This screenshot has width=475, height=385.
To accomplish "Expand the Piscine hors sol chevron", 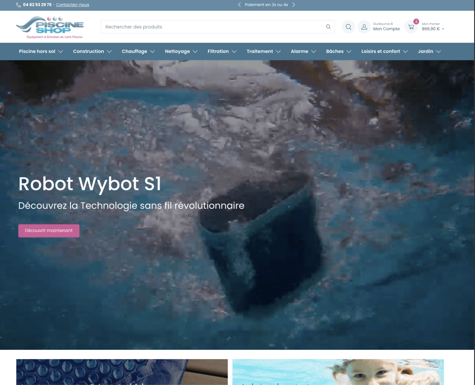I will (x=61, y=51).
